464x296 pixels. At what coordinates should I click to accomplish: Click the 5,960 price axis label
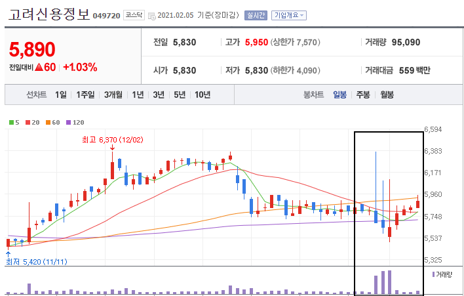433,195
